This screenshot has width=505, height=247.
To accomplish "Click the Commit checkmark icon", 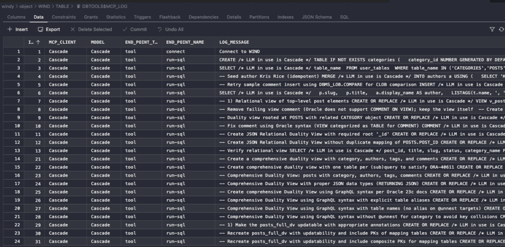I will click(x=125, y=30).
